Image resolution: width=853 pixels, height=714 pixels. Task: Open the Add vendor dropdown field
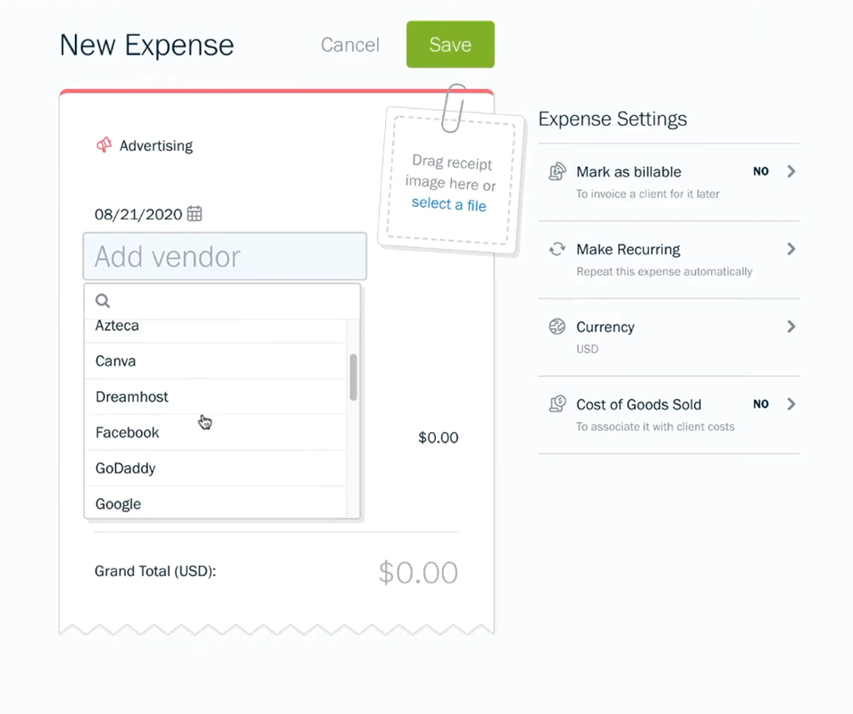tap(225, 256)
